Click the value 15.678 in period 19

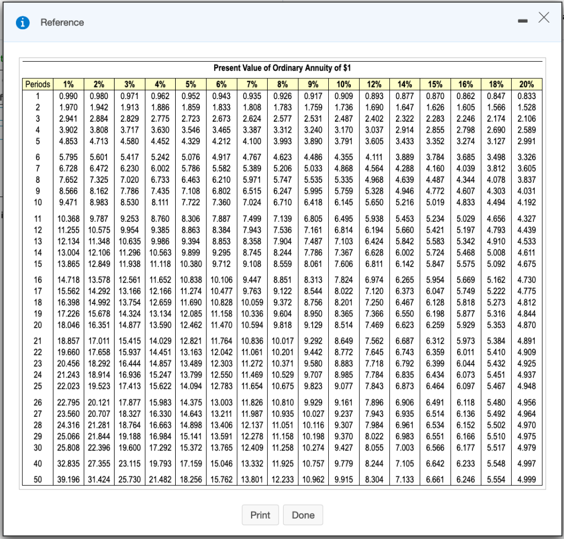point(99,314)
